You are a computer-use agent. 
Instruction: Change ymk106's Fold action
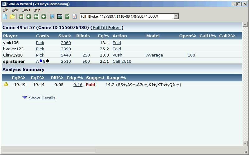coord(117,43)
